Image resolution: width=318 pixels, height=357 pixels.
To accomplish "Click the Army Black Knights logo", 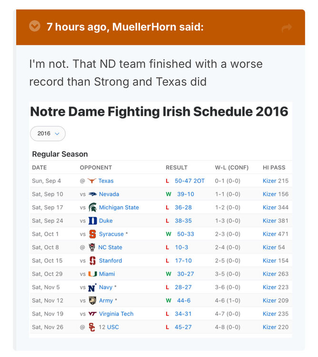I will click(x=92, y=301).
